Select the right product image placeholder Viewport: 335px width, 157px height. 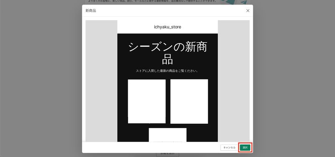(189, 101)
